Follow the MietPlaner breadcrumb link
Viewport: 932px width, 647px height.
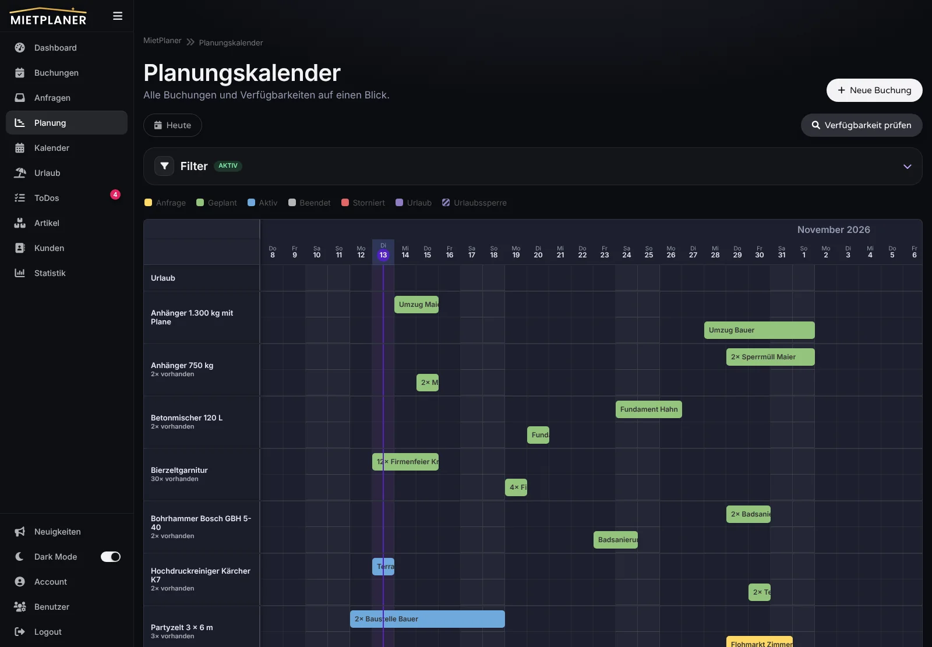(x=163, y=41)
